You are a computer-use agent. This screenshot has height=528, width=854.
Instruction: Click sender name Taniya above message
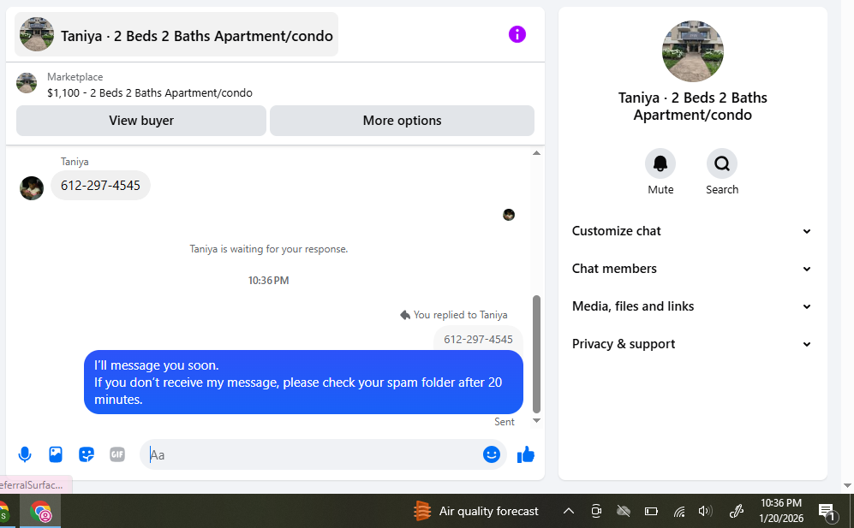pos(75,162)
